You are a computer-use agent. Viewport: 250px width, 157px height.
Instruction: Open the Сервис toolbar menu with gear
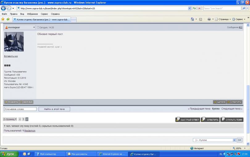coord(239,19)
